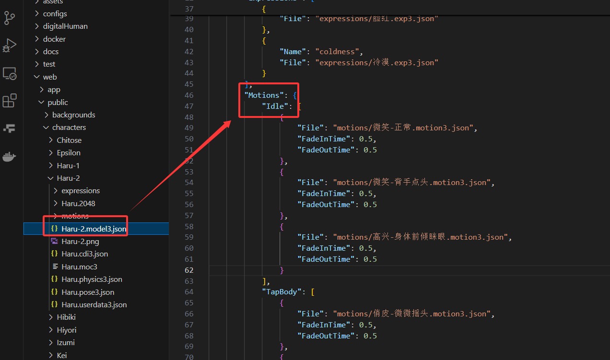
Task: Open the Remote Explorer view
Action: point(10,73)
